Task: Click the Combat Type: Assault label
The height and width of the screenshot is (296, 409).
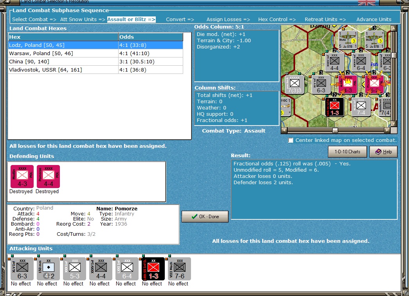Action: 233,131
